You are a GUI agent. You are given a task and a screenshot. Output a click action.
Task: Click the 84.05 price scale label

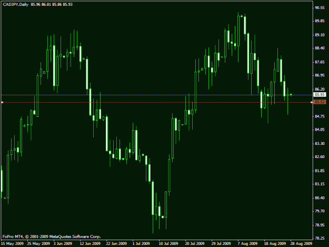pyautogui.click(x=320, y=130)
